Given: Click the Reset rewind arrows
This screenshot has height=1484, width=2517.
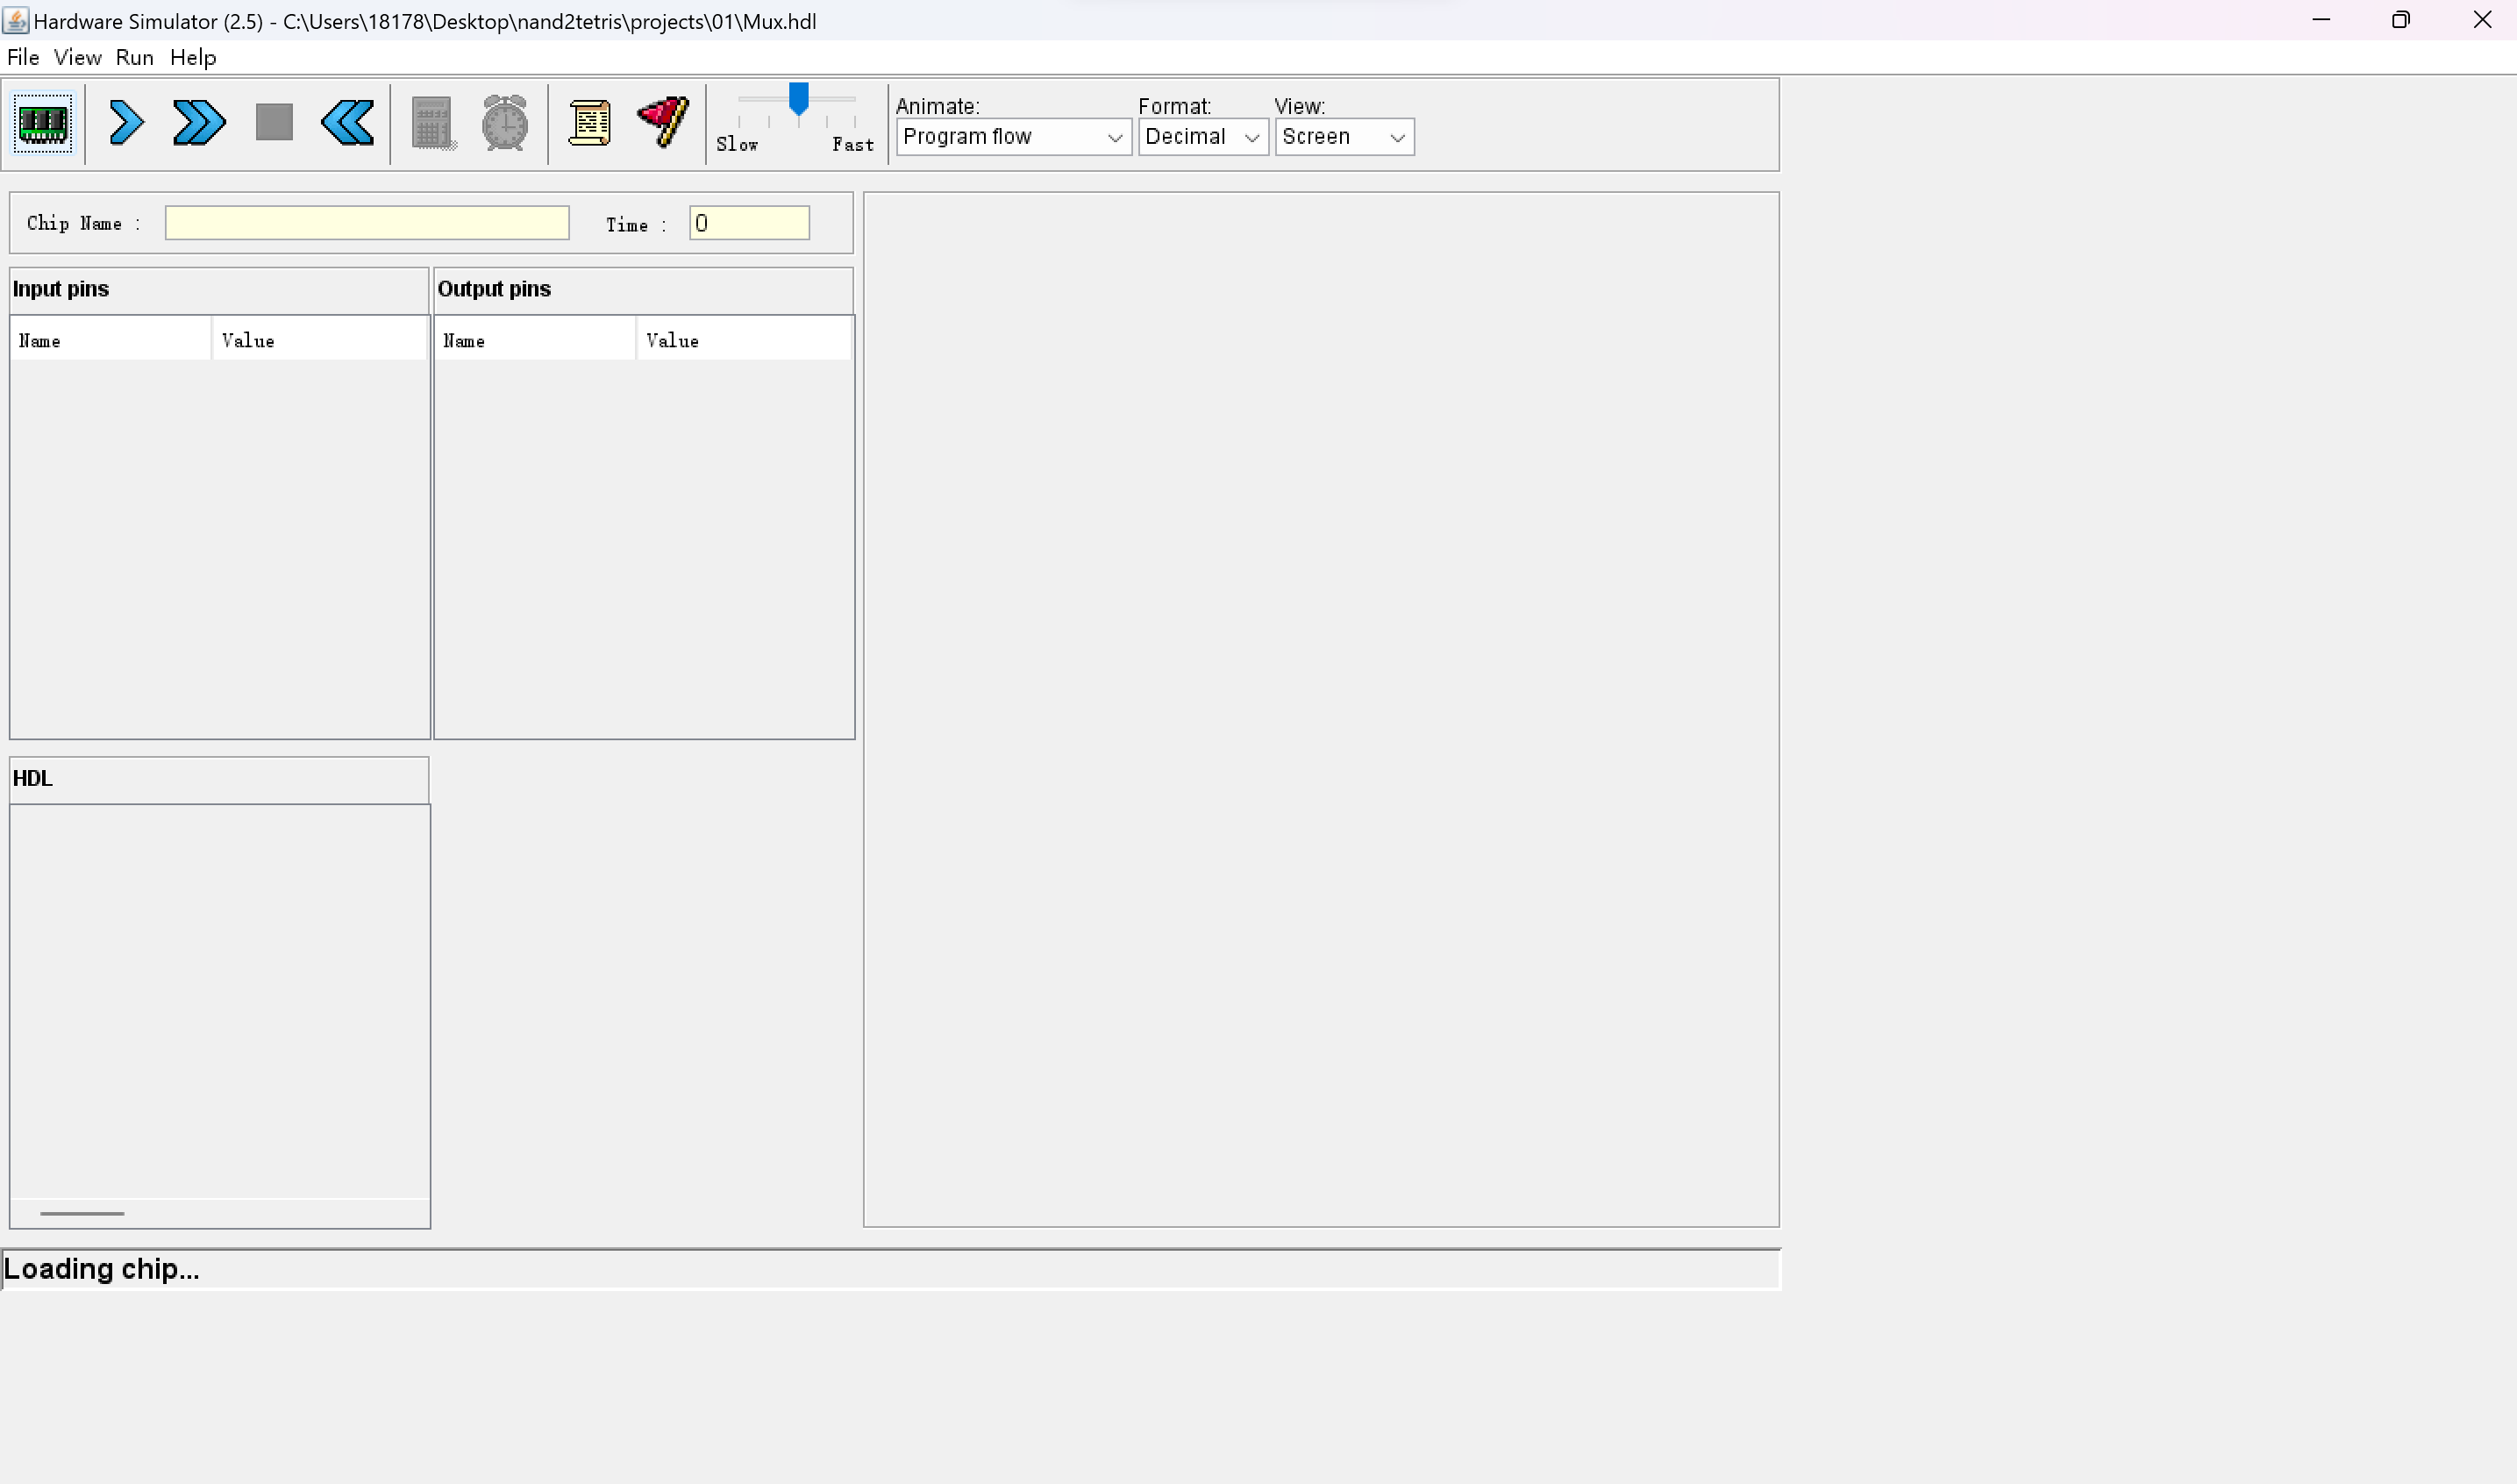Looking at the screenshot, I should click(347, 124).
